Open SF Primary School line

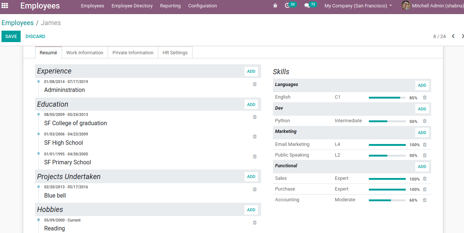tap(67, 162)
